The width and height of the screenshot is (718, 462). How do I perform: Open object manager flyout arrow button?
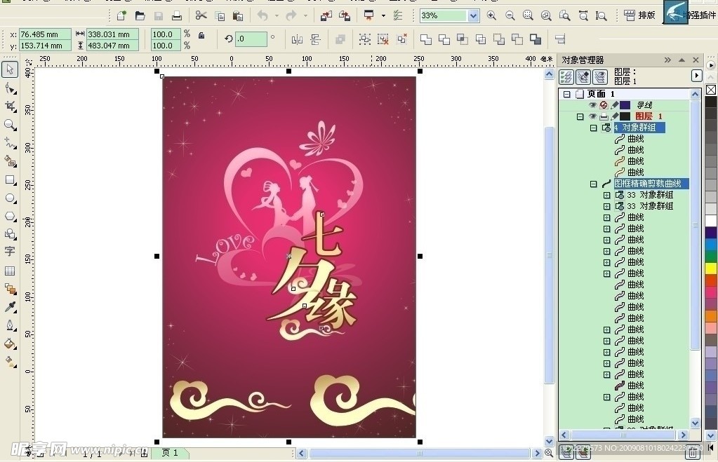(x=696, y=76)
